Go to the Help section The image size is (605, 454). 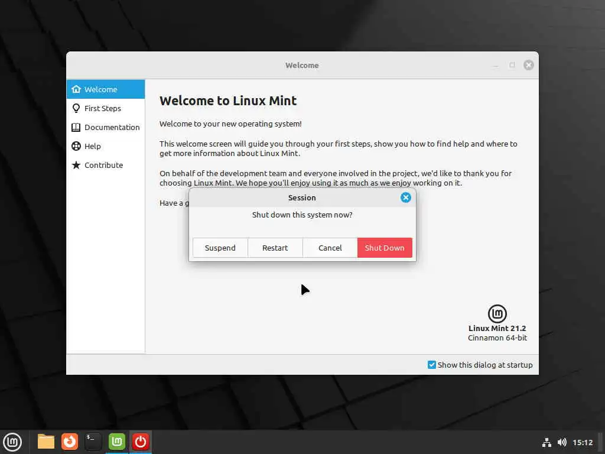pyautogui.click(x=106, y=147)
